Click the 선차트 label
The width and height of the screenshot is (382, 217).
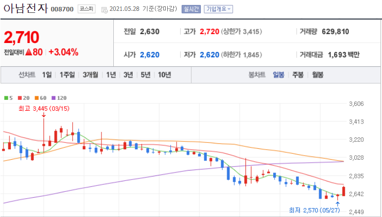pyautogui.click(x=27, y=75)
